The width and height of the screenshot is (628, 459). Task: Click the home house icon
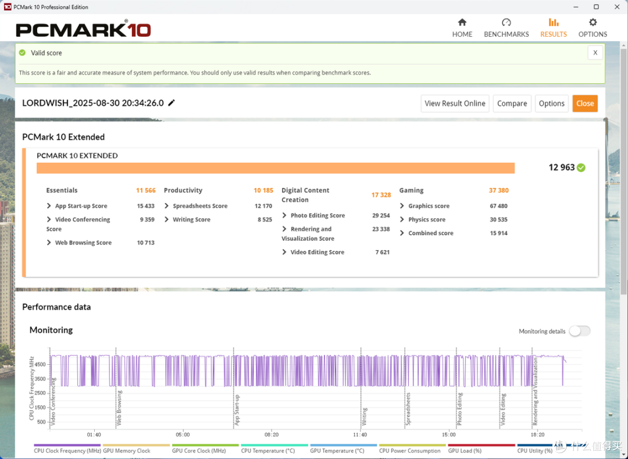tap(462, 22)
